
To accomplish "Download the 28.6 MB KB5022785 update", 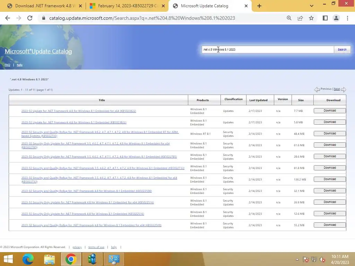I will click(x=330, y=156).
